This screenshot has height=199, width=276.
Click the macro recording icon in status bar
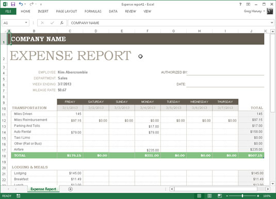click(18, 196)
